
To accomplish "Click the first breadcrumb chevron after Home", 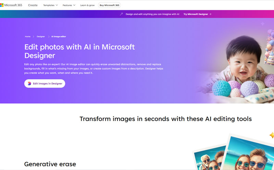I will click(x=33, y=37).
